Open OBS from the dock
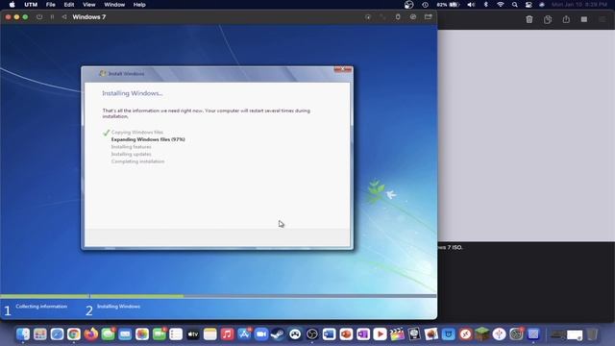 (311, 334)
